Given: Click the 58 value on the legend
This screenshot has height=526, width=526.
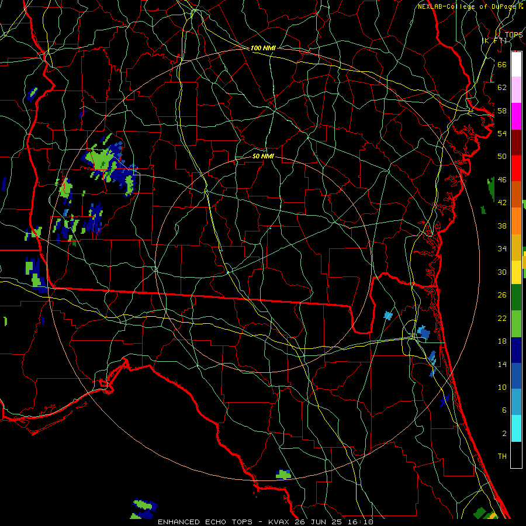Looking at the screenshot, I should point(502,110).
